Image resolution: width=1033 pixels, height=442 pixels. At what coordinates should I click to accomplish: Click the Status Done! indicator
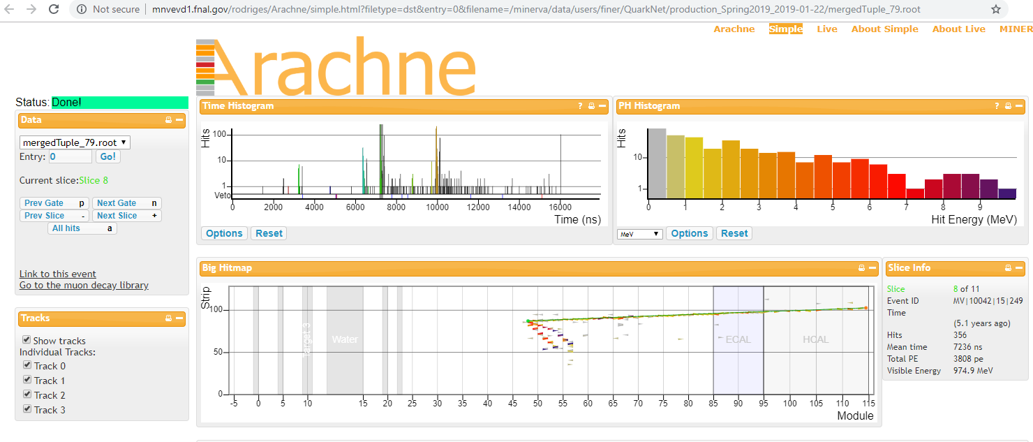tap(120, 103)
